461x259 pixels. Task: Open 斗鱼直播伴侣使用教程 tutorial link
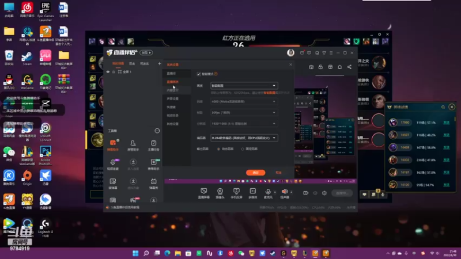[124, 208]
